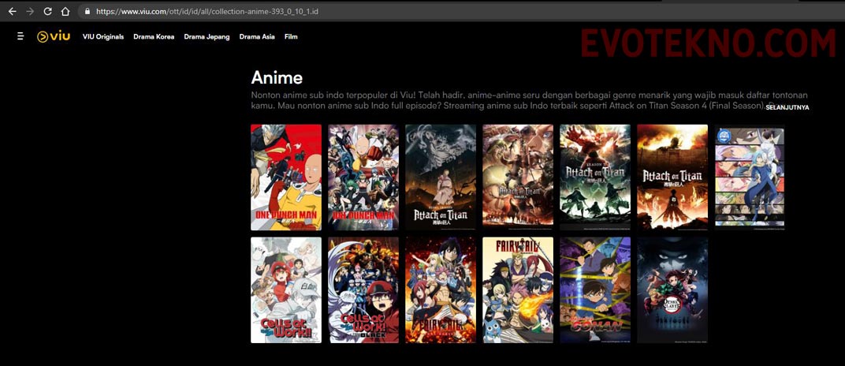Image resolution: width=845 pixels, height=366 pixels.
Task: Open Drama Korea menu item
Action: 154,36
